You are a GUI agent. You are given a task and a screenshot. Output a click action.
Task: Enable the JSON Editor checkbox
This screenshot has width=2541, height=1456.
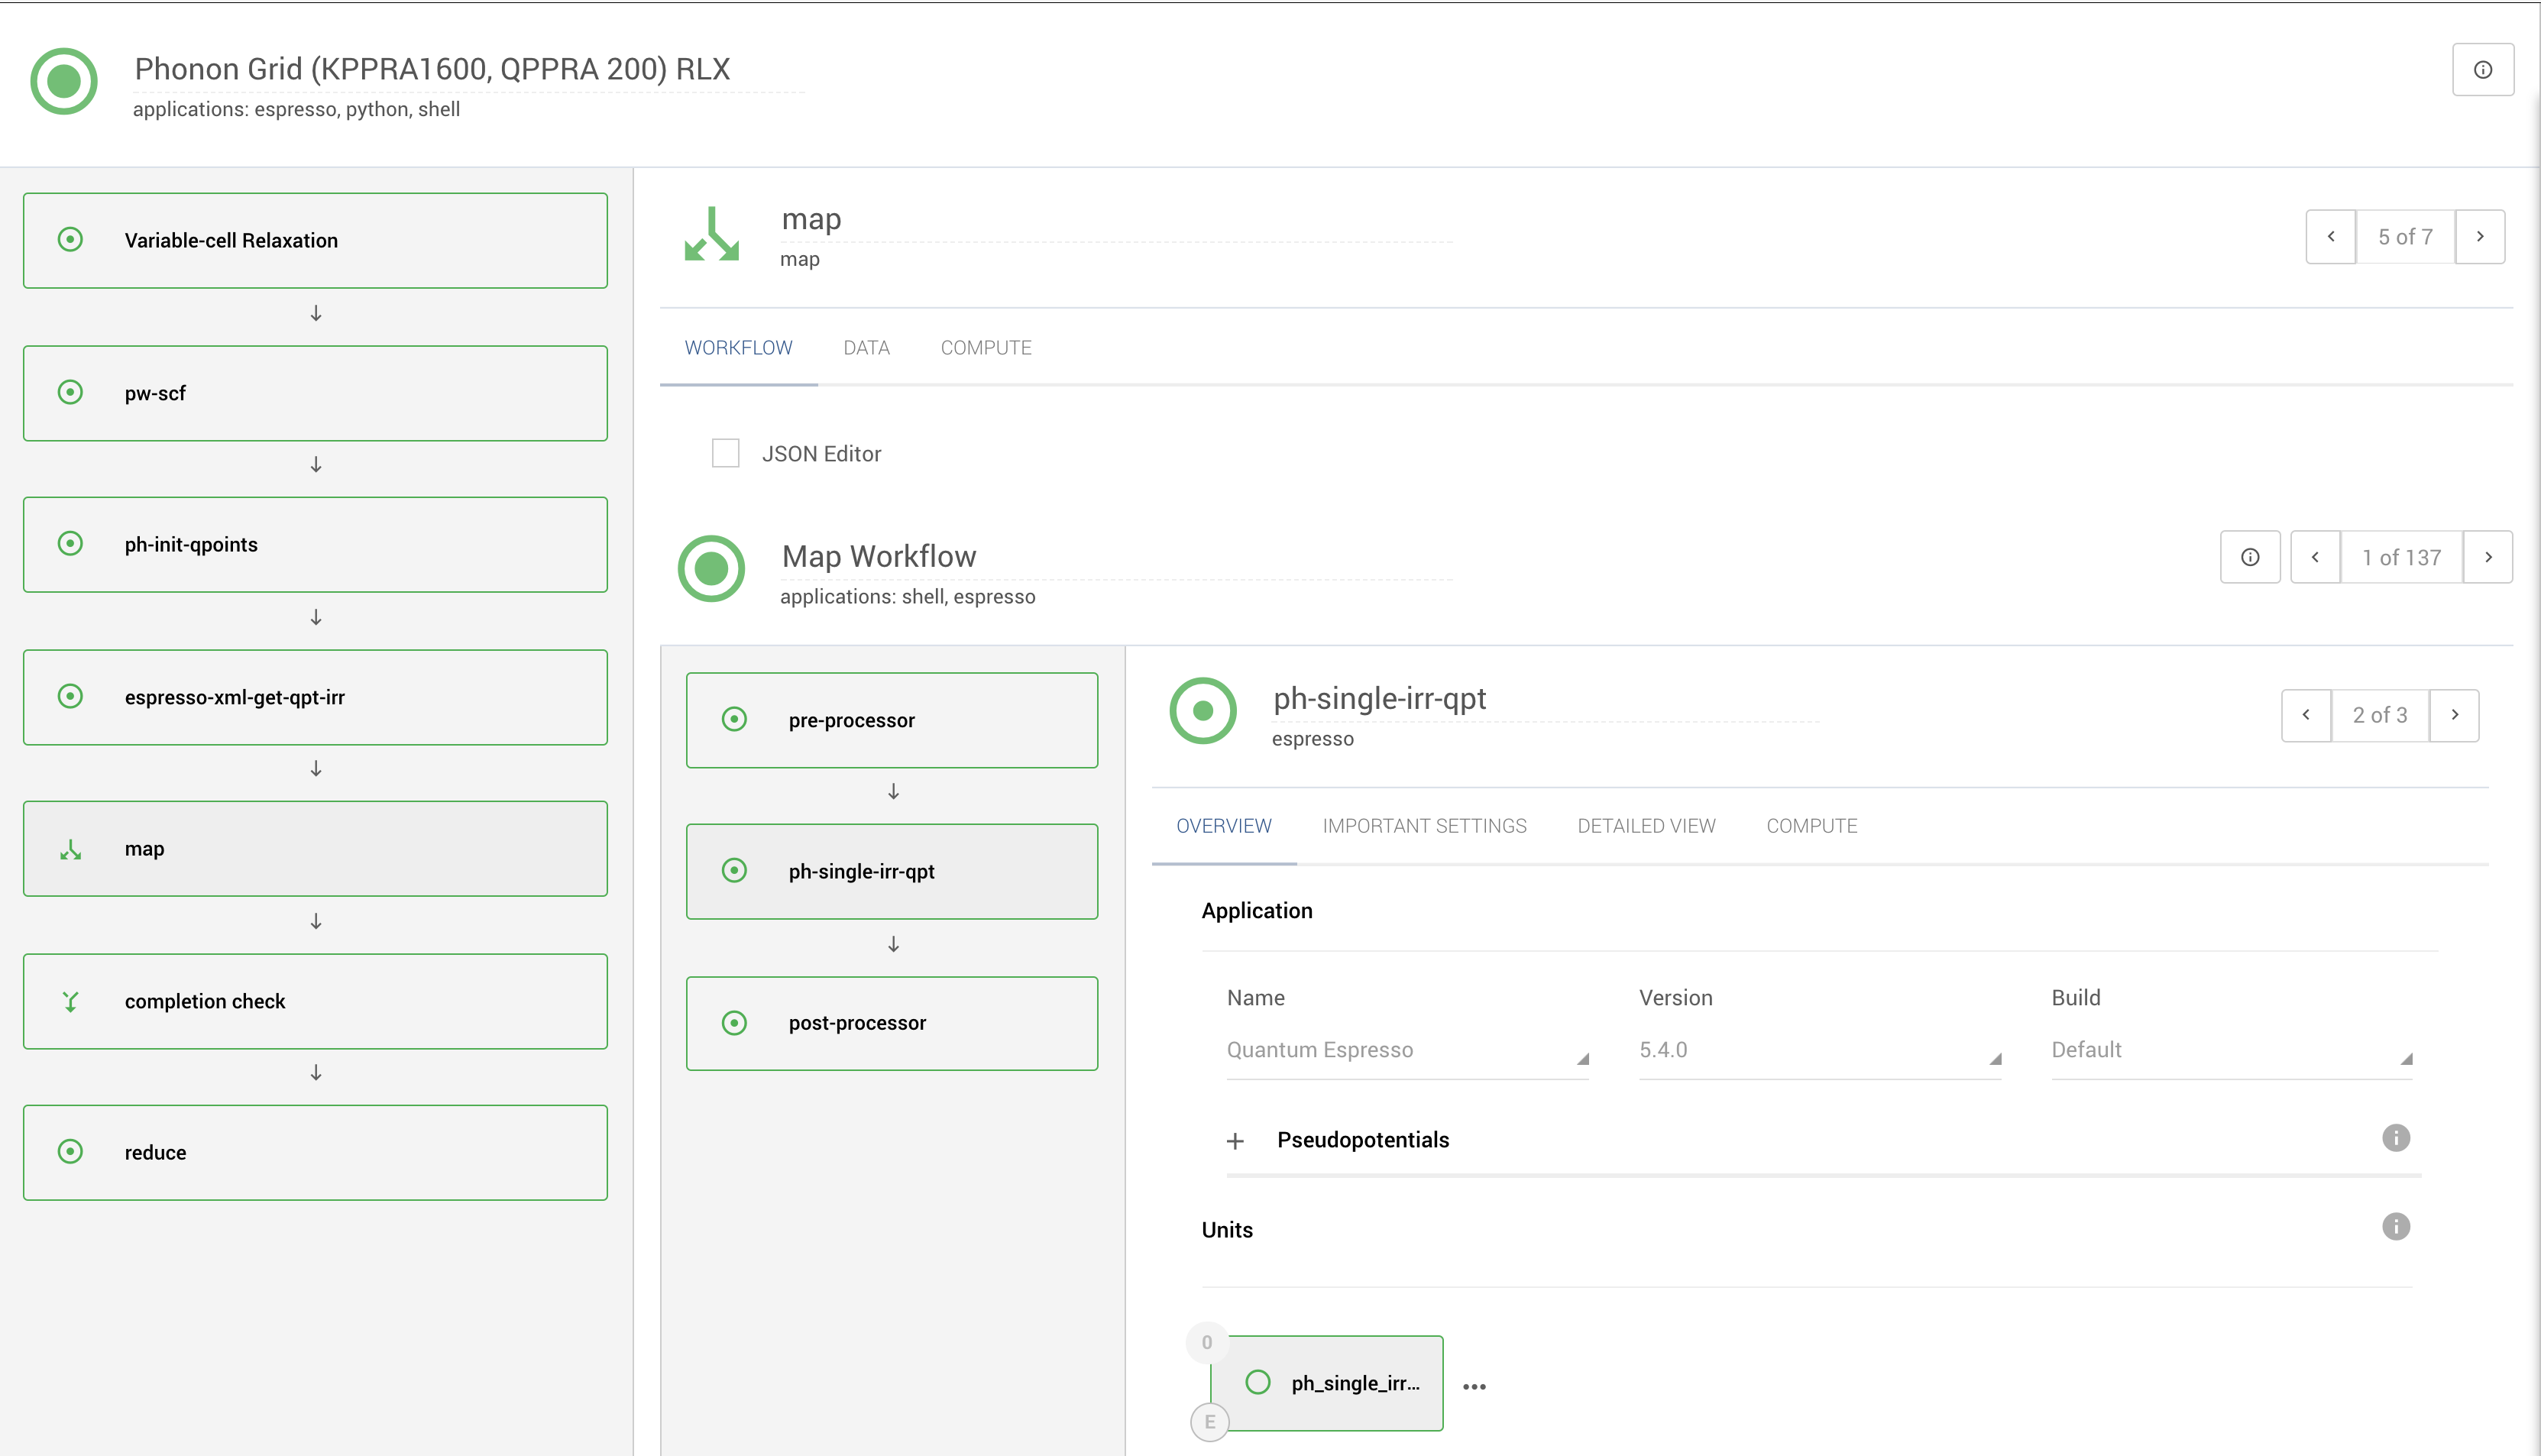[x=726, y=453]
